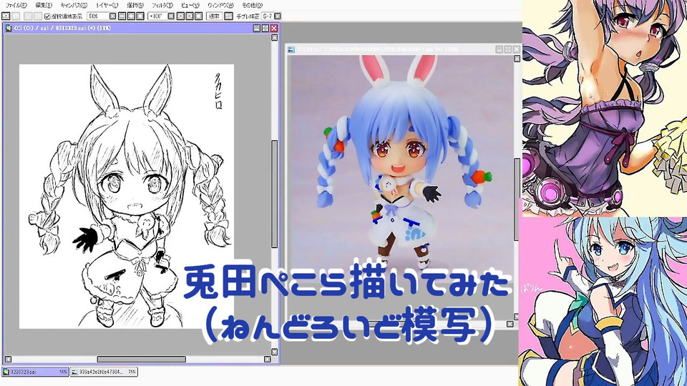Screen dimensions: 687x386
Task: Click the S-7 stabilizer value field
Action: pyautogui.click(x=267, y=16)
